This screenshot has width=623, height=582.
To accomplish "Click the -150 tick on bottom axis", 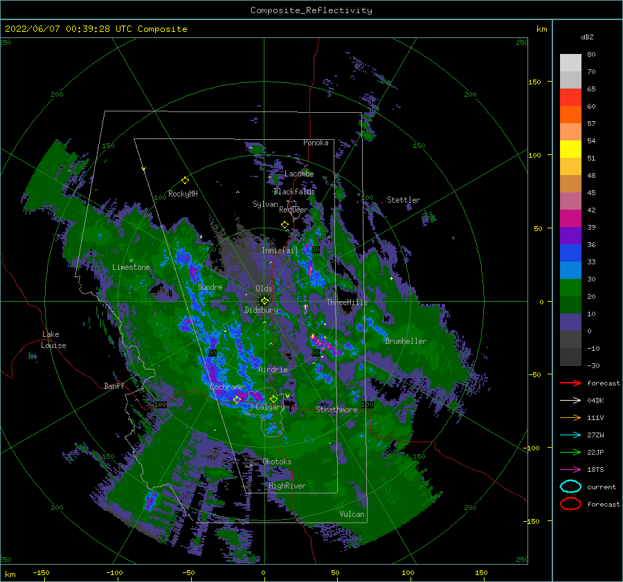I will (x=41, y=572).
